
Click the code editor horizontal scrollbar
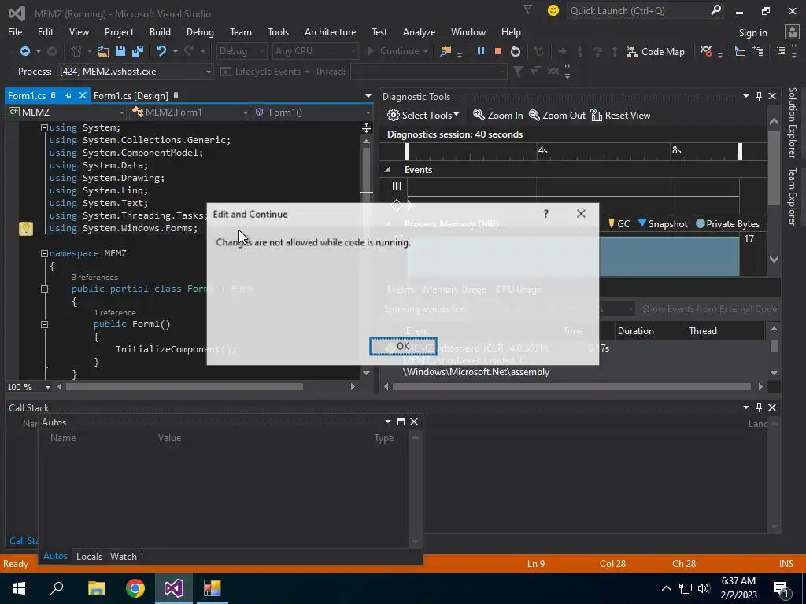pos(184,387)
